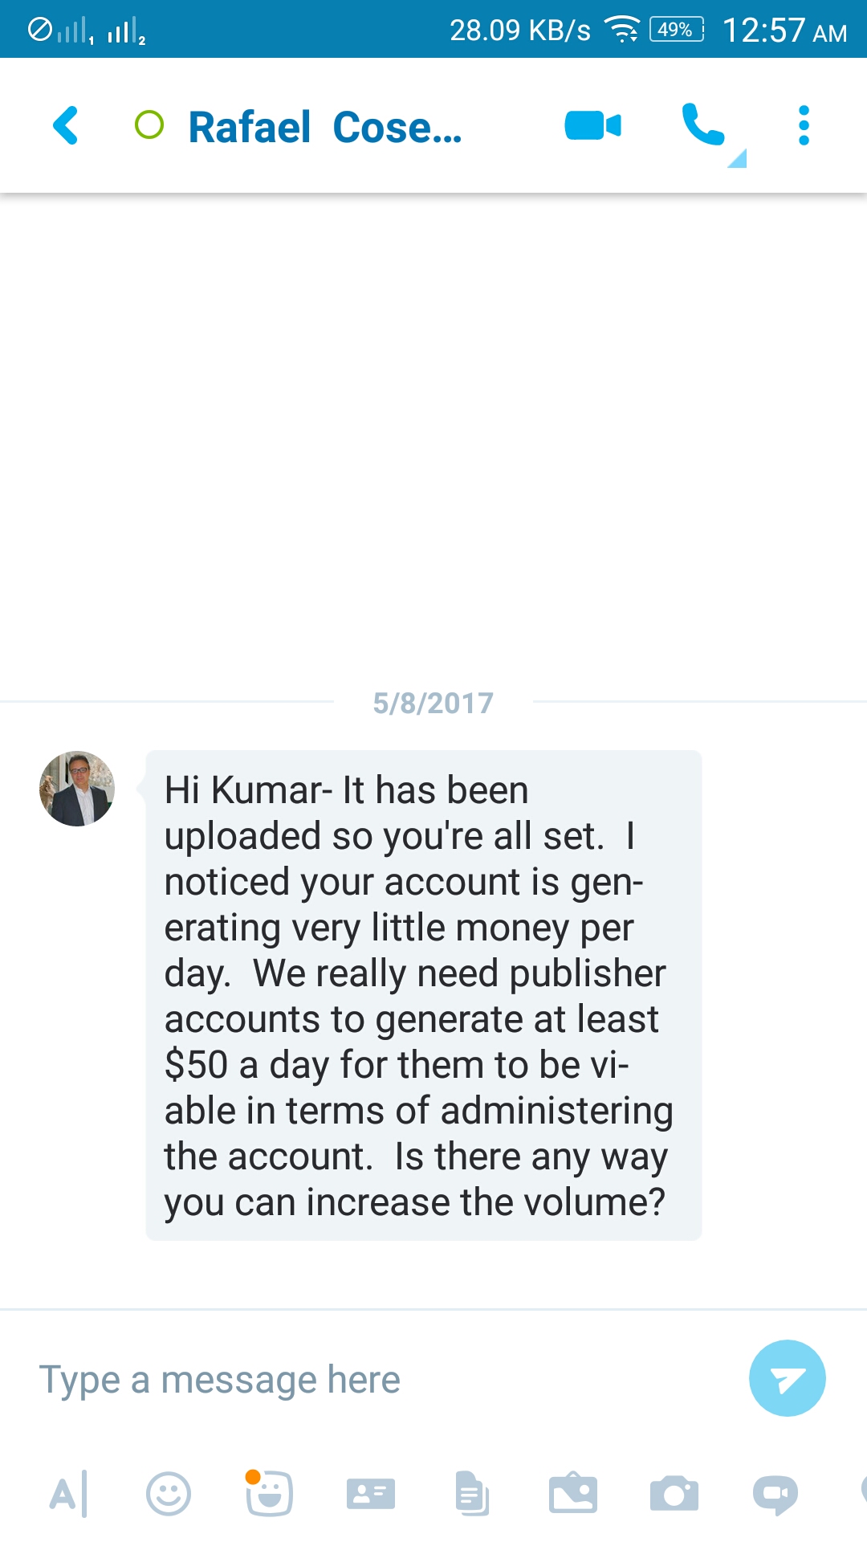Start a voice call with Rafael
The image size is (867, 1542).
(702, 124)
